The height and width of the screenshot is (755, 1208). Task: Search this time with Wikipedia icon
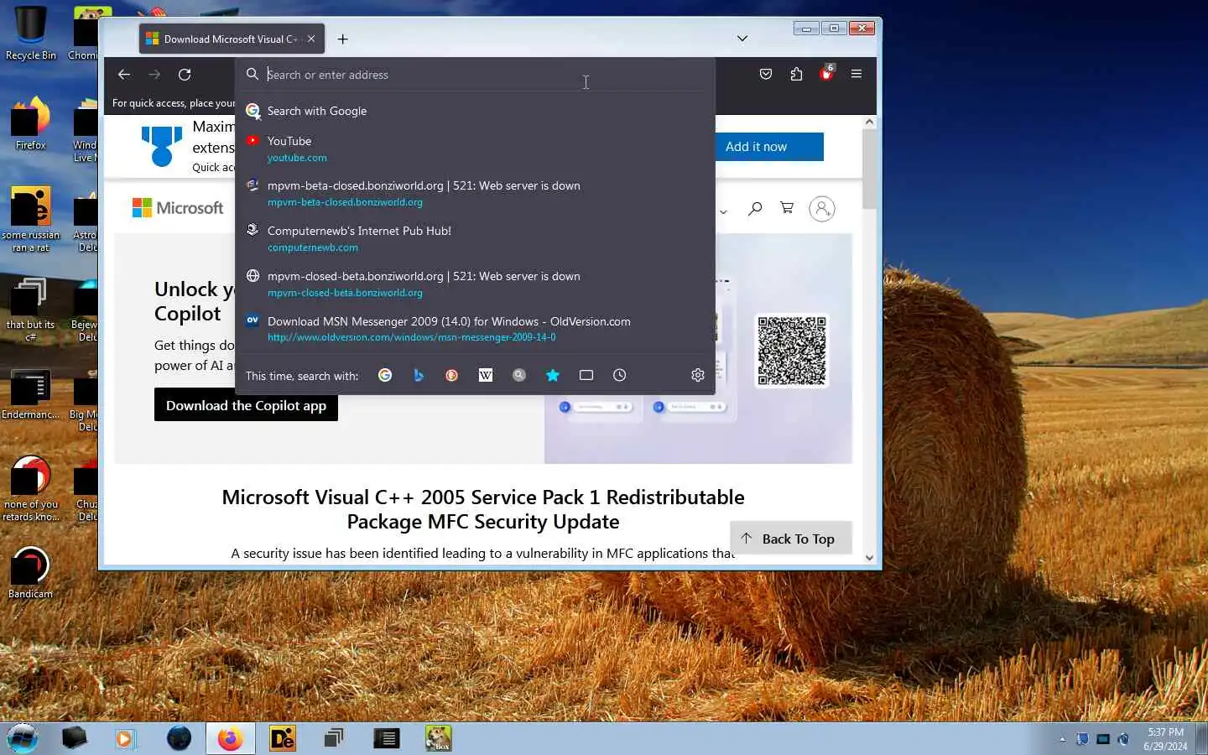click(x=486, y=375)
